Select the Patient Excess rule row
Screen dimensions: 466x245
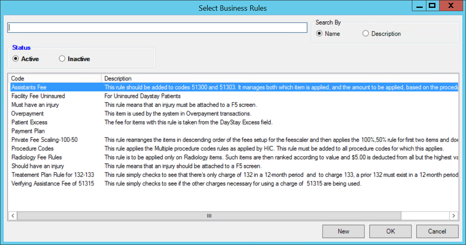[234, 122]
